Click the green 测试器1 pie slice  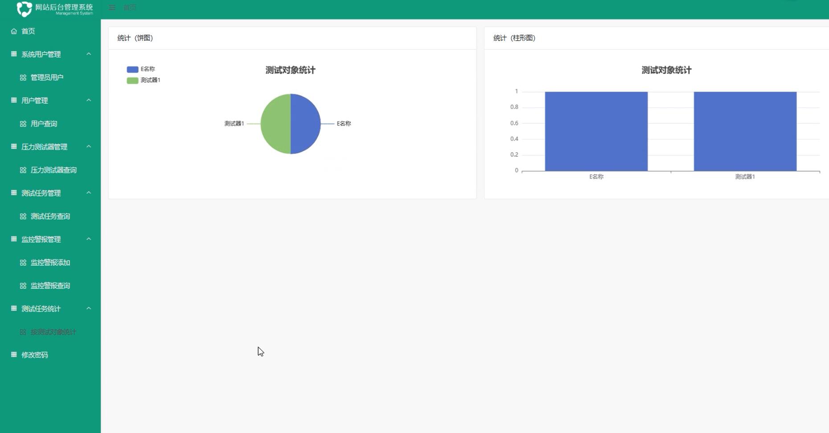click(275, 124)
